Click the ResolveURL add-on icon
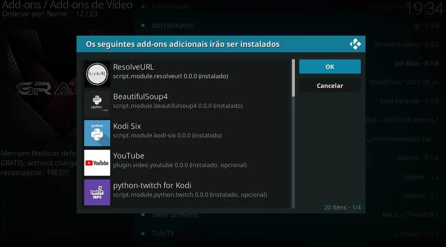Screen dimensions: 446x247 click(97, 74)
